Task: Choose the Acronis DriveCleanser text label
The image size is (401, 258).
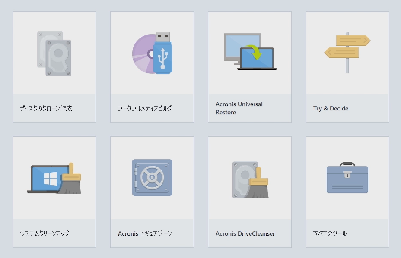Action: tap(245, 234)
